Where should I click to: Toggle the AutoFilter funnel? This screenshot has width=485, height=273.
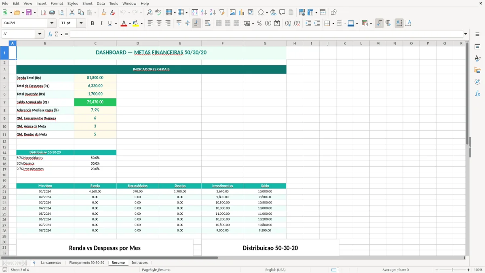[x=222, y=13]
